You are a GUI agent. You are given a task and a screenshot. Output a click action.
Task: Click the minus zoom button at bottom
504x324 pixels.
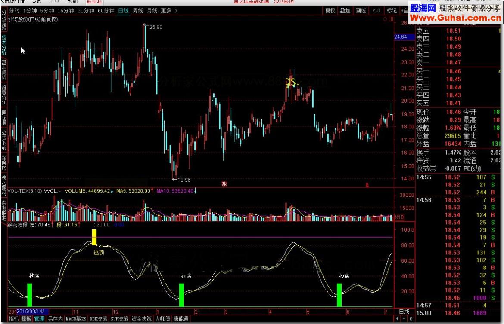(x=404, y=318)
